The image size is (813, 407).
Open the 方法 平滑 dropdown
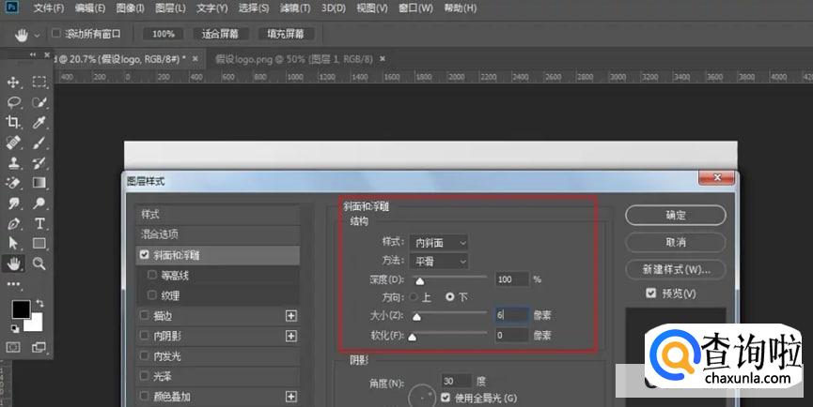click(439, 262)
